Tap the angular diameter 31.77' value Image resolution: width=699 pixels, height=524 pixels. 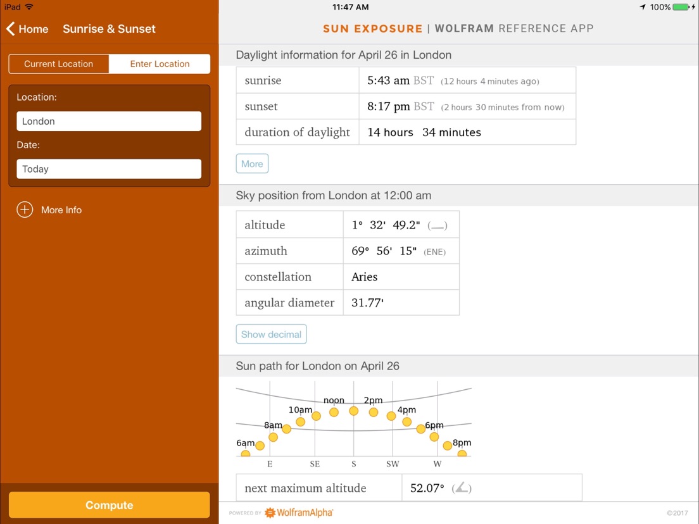(367, 303)
